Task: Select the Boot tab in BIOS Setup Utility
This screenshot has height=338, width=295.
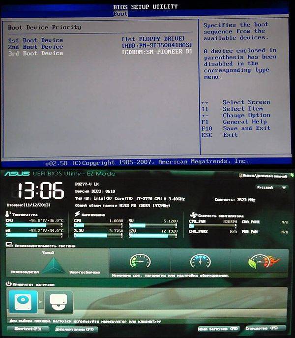Action: click(x=120, y=14)
